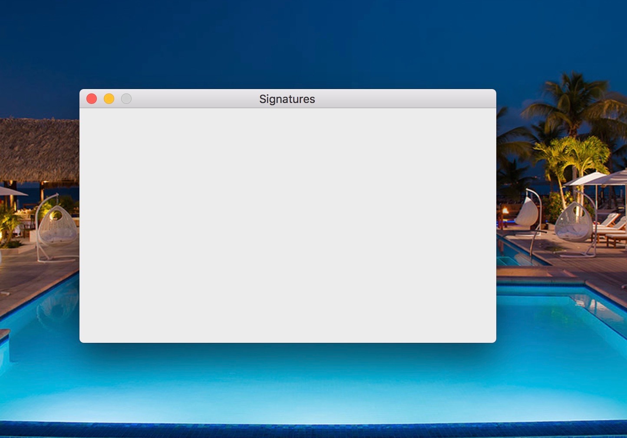Screen dimensions: 627x438
Task: Select the Signatures window title text
Action: [x=287, y=99]
